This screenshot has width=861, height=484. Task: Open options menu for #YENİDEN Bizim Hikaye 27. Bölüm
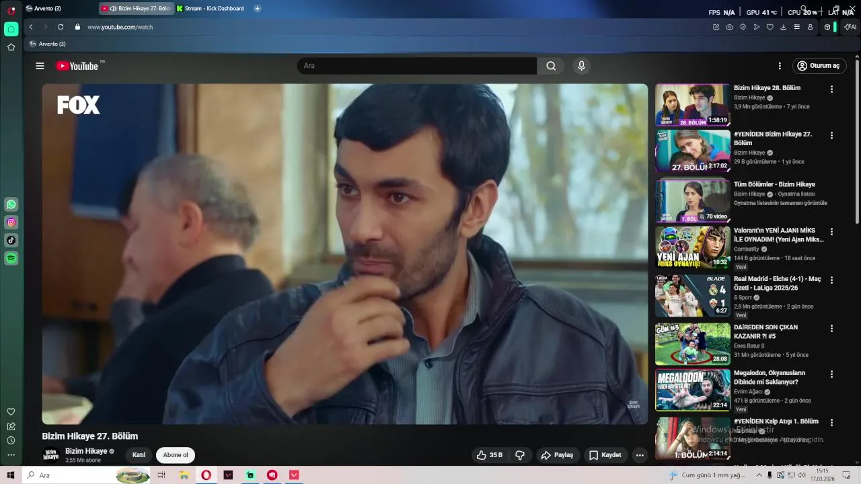831,135
